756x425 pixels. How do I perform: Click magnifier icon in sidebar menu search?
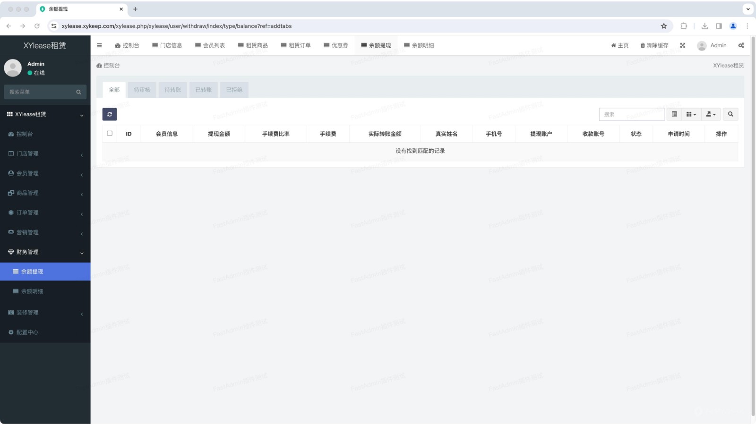(x=78, y=92)
